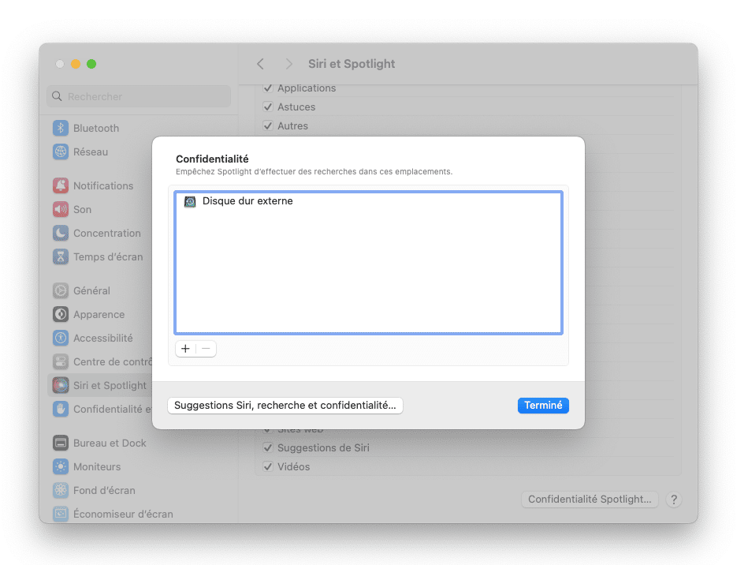Click the Temps d'écran hourglass icon
The width and height of the screenshot is (748, 565).
point(61,257)
